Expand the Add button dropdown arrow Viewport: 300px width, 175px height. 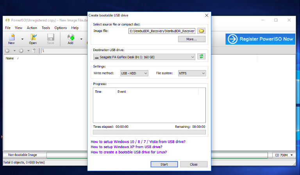tap(81, 39)
